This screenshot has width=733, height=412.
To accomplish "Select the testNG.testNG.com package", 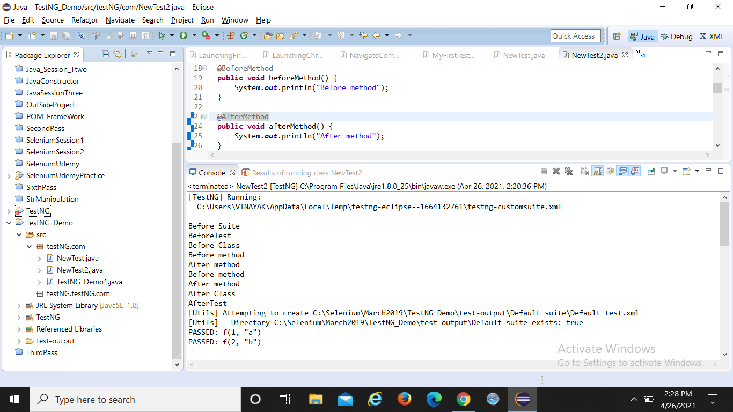I will 73,293.
